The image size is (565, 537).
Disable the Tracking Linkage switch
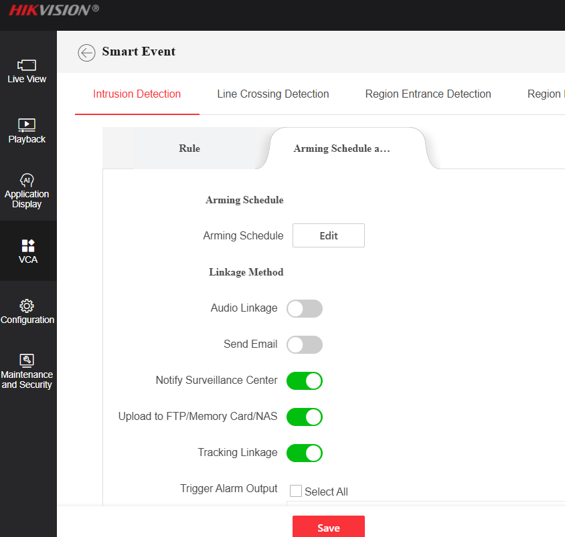click(x=305, y=453)
